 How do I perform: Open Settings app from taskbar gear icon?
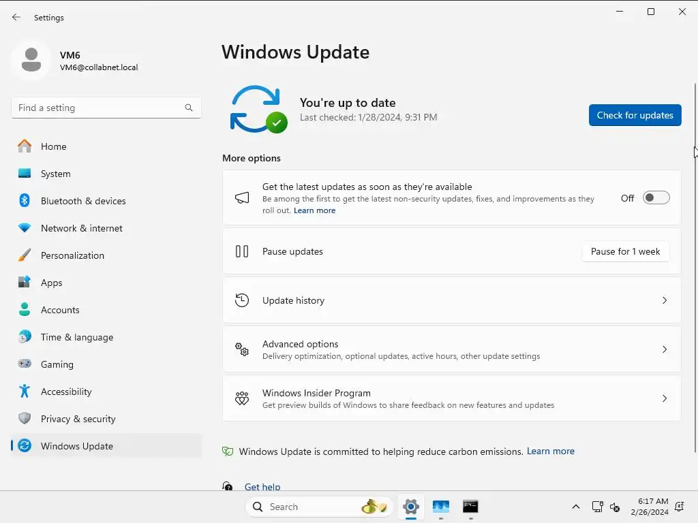click(411, 507)
